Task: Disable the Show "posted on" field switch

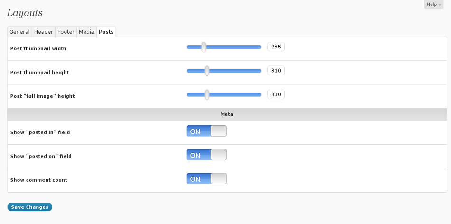Action: [x=207, y=155]
